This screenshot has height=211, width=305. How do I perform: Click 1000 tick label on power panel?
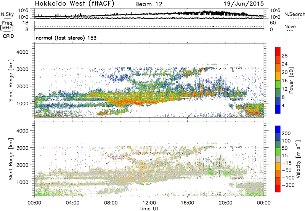[22, 103]
